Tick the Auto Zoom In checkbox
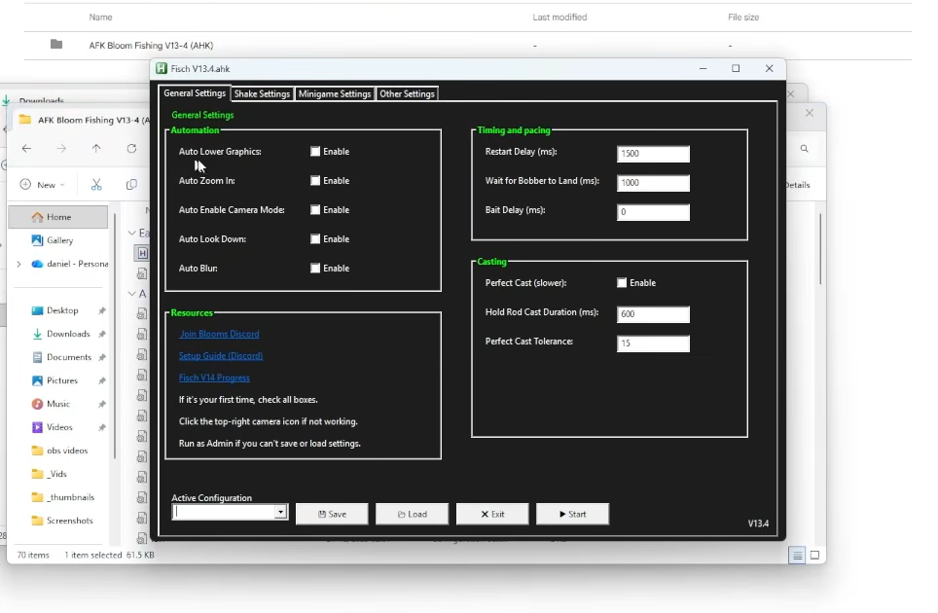This screenshot has width=938, height=613. (x=315, y=181)
